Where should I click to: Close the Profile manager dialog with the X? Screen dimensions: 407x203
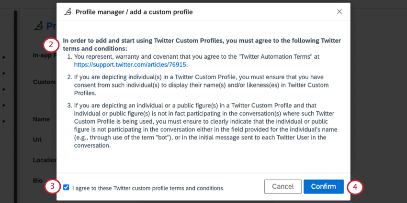coord(339,11)
